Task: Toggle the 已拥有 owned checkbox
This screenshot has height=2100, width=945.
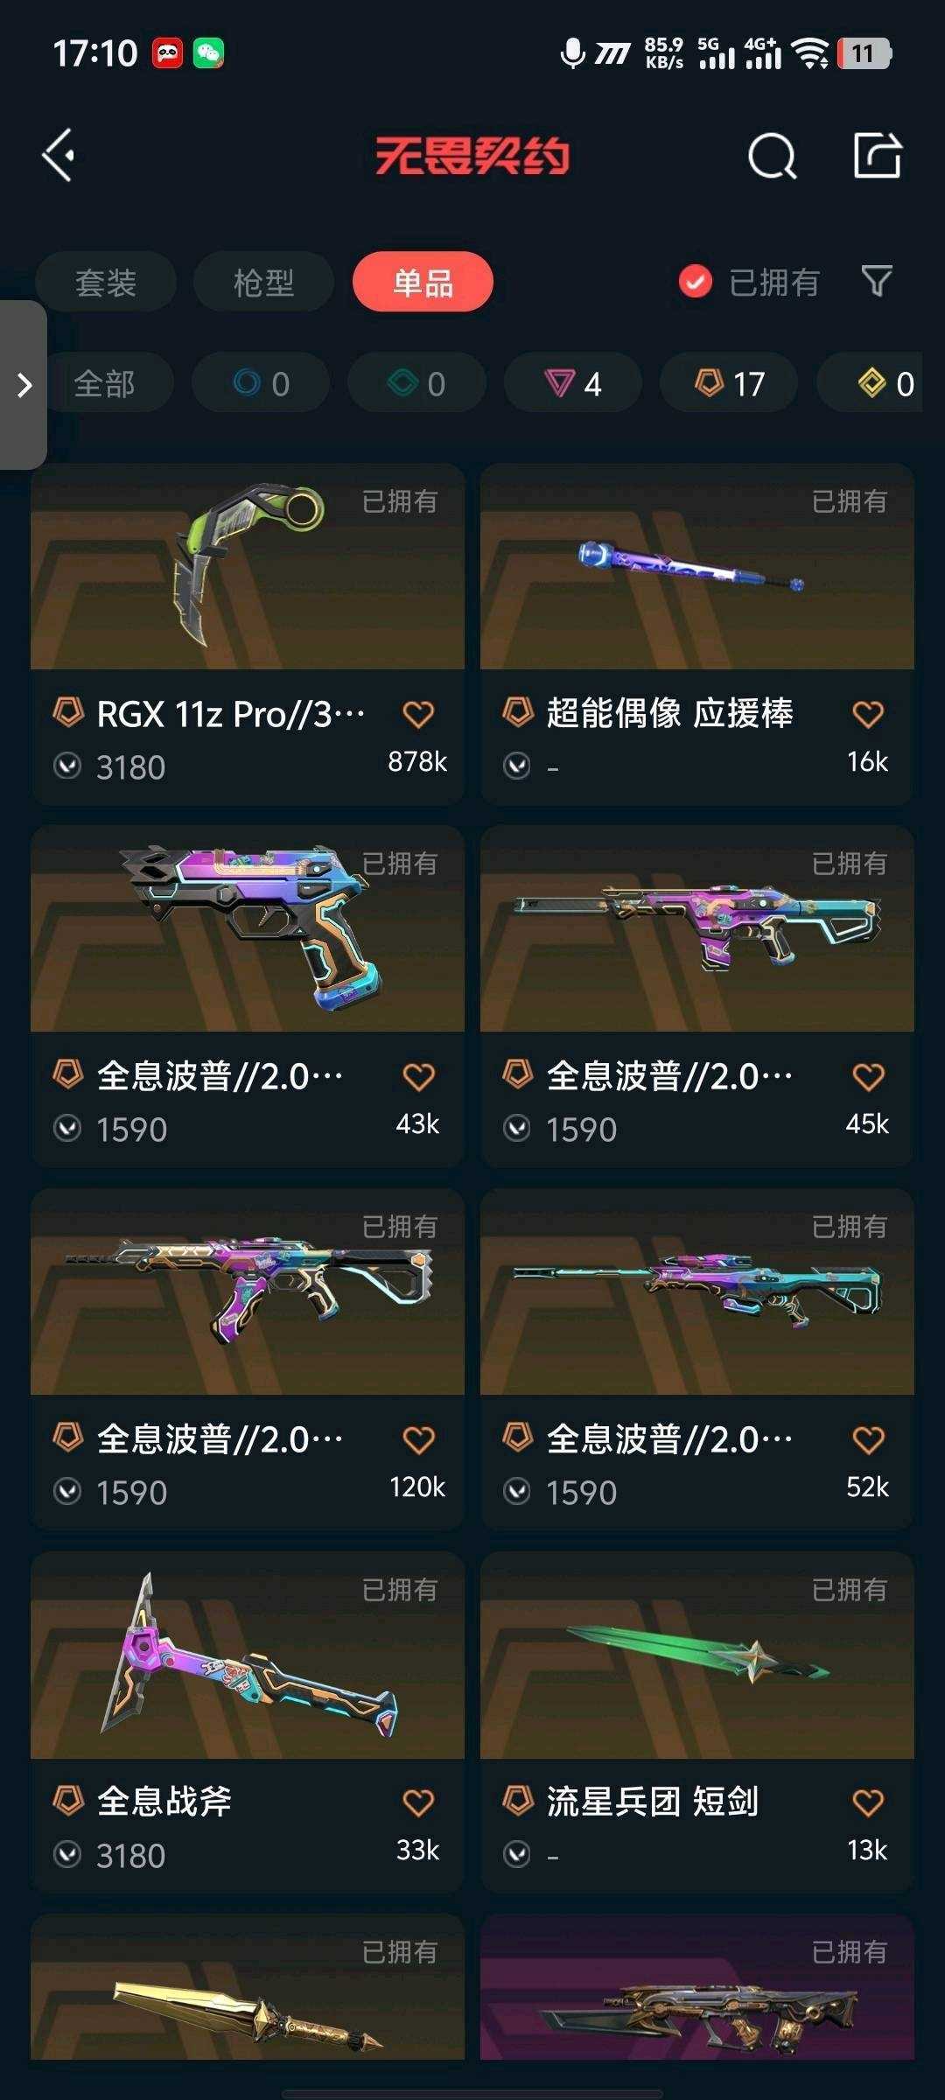Action: click(x=696, y=282)
